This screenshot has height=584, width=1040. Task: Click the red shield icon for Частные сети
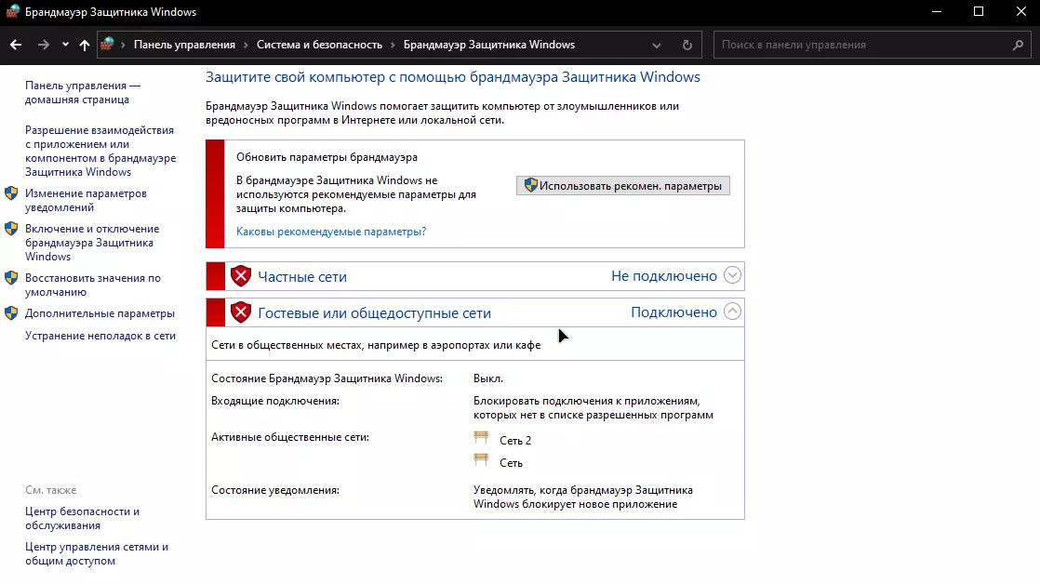(x=241, y=276)
